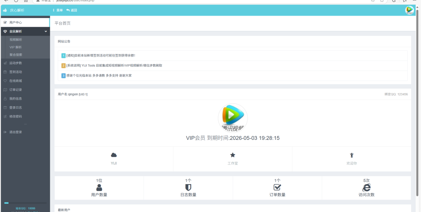Click the Tencent Video profile picture
The image size is (421, 212).
coord(233,118)
